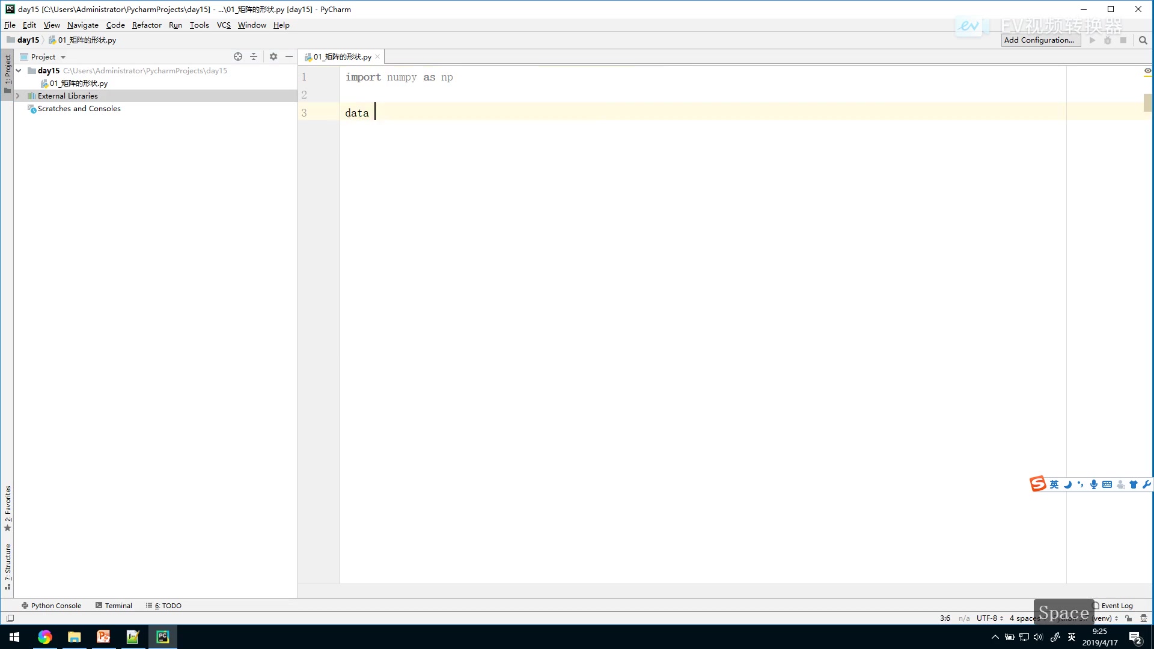Open Sogou skin shirt icon
Image resolution: width=1154 pixels, height=649 pixels.
1134,484
